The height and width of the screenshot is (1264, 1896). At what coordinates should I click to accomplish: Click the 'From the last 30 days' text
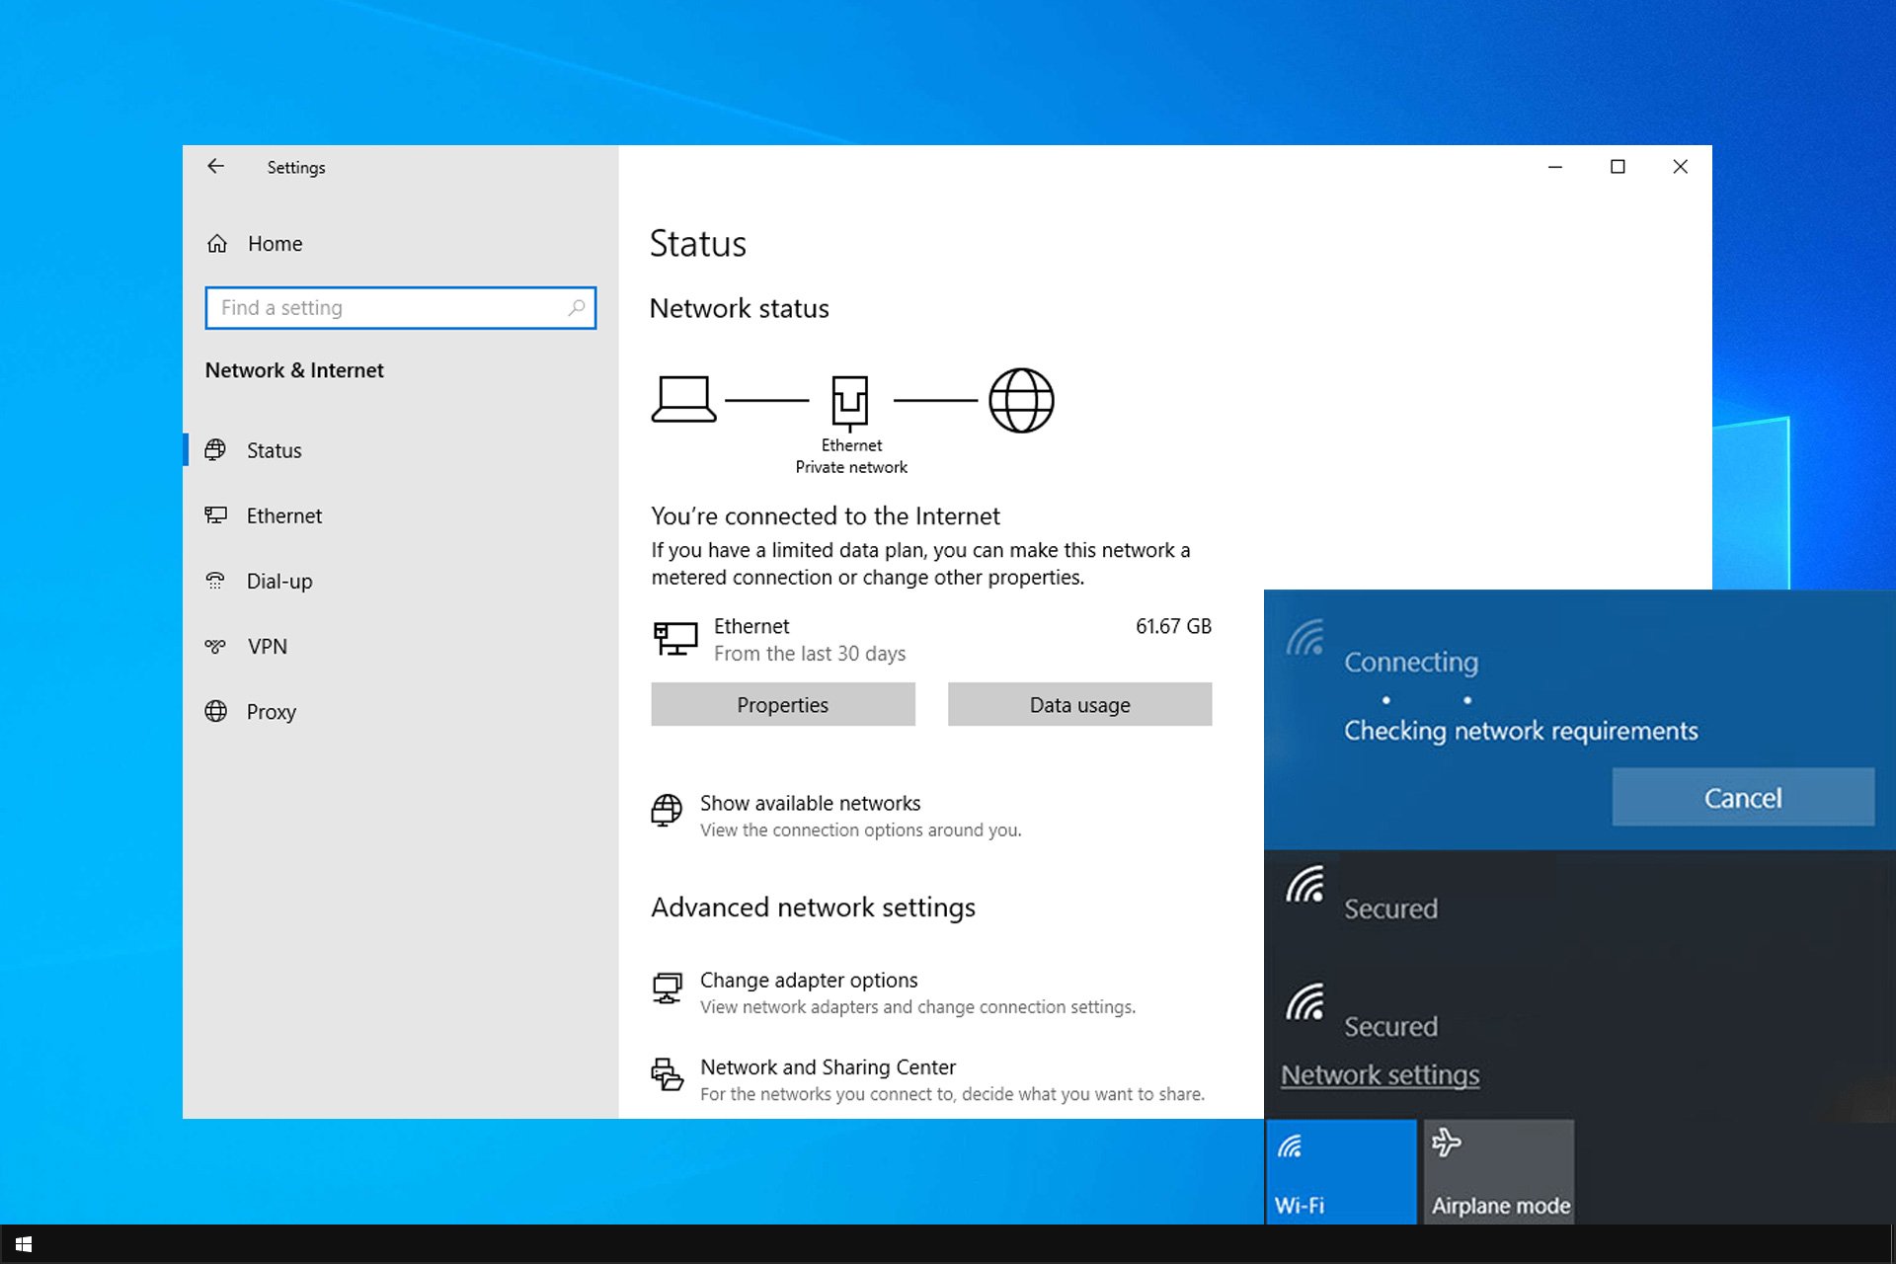pyautogui.click(x=810, y=654)
